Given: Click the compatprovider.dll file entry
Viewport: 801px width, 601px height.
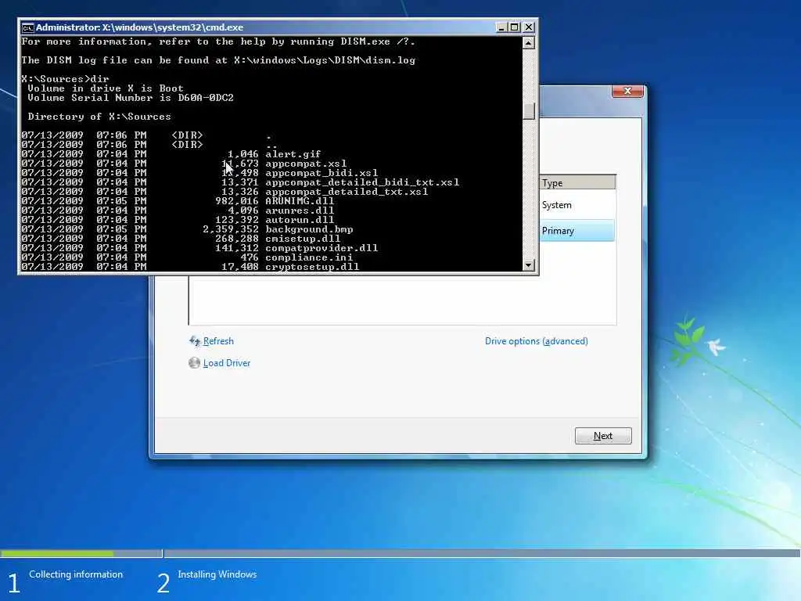Looking at the screenshot, I should pos(321,248).
